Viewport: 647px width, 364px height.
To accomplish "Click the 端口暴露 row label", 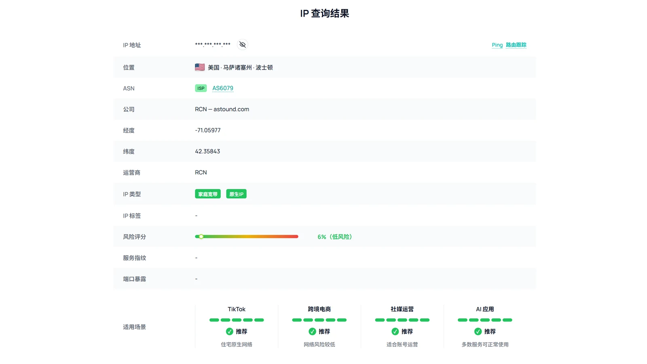I will click(x=135, y=279).
